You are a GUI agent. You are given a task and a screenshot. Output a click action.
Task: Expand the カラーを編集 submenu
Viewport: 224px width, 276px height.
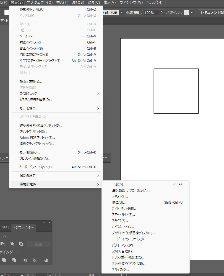[x=98, y=108]
